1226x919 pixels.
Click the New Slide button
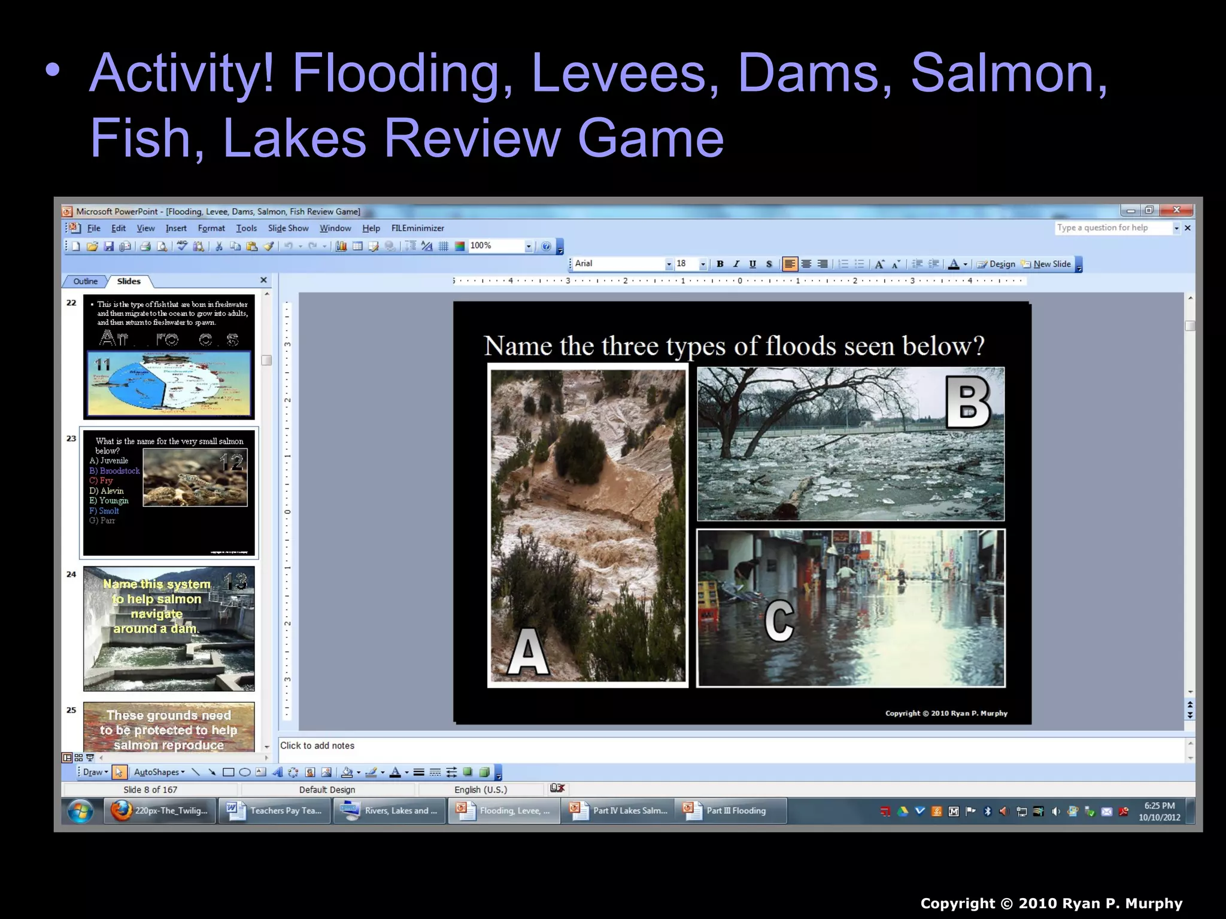[1046, 264]
